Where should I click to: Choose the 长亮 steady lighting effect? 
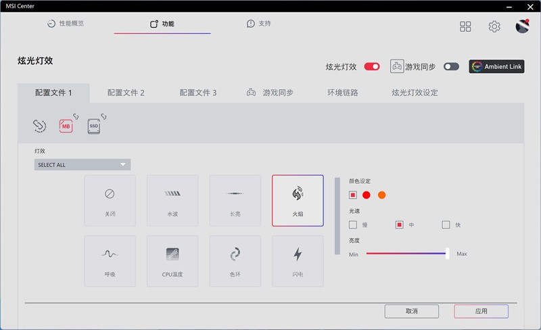(x=235, y=201)
